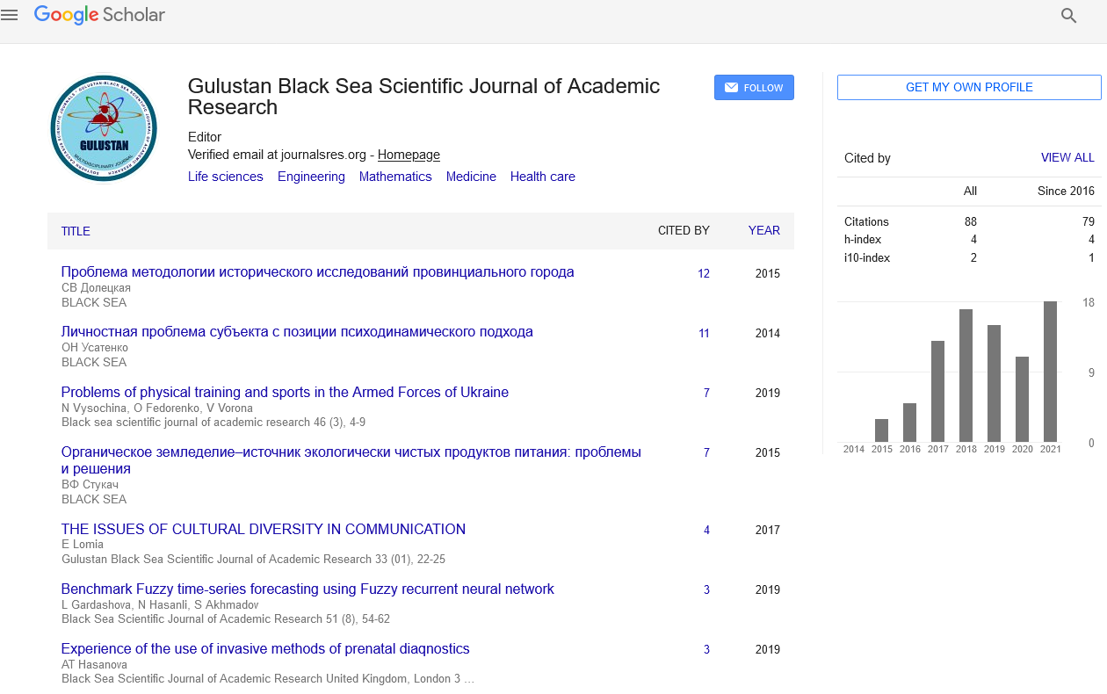Select the Life sciences topic link
Screen dimensions: 1107x694
point(225,177)
